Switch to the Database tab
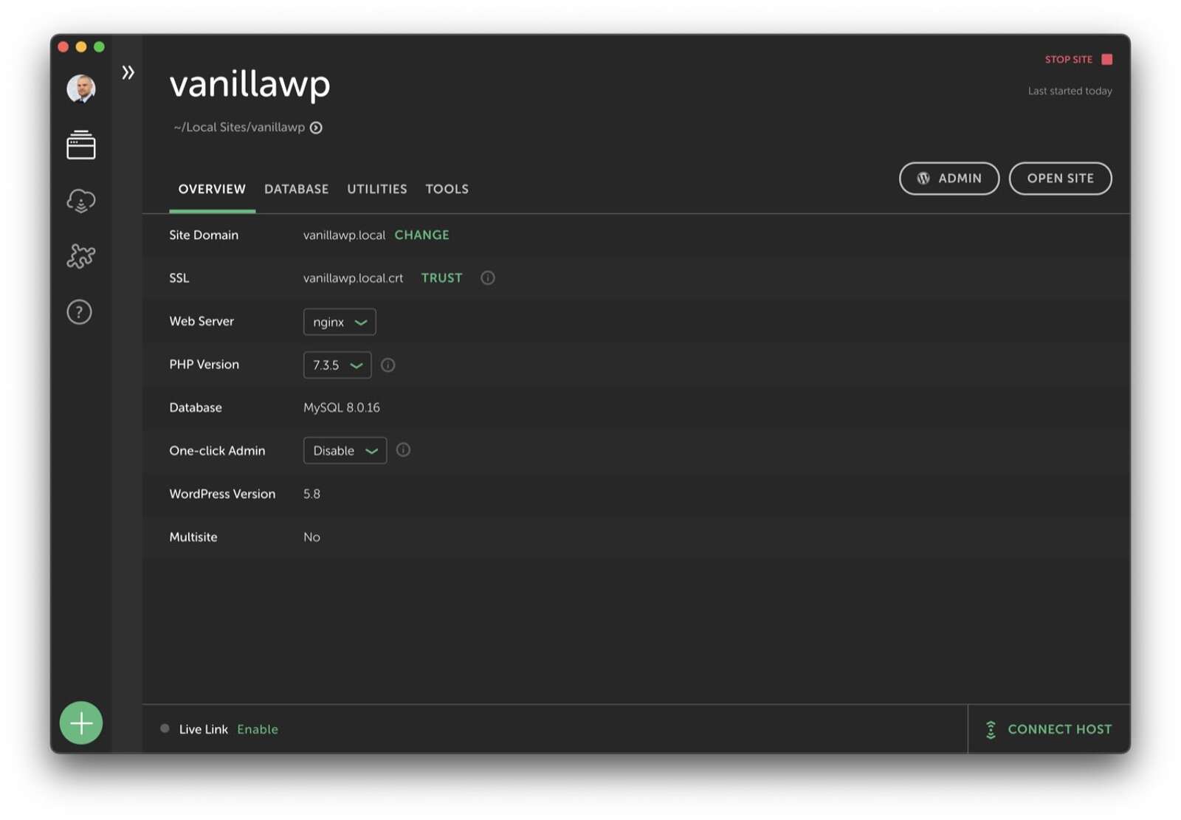The width and height of the screenshot is (1181, 820). click(x=297, y=189)
